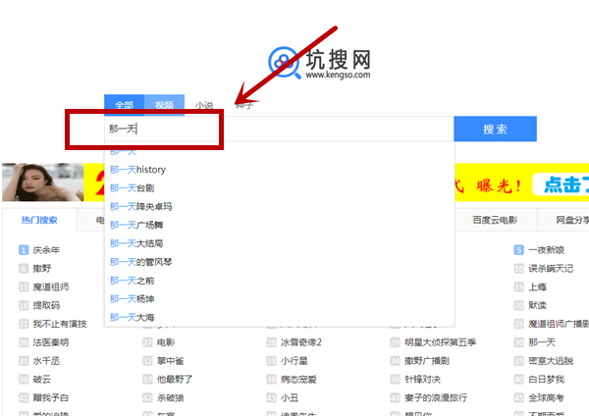Screen dimensions: 589x416
Task: Open hot search 我不止有演技
Action: coord(60,324)
